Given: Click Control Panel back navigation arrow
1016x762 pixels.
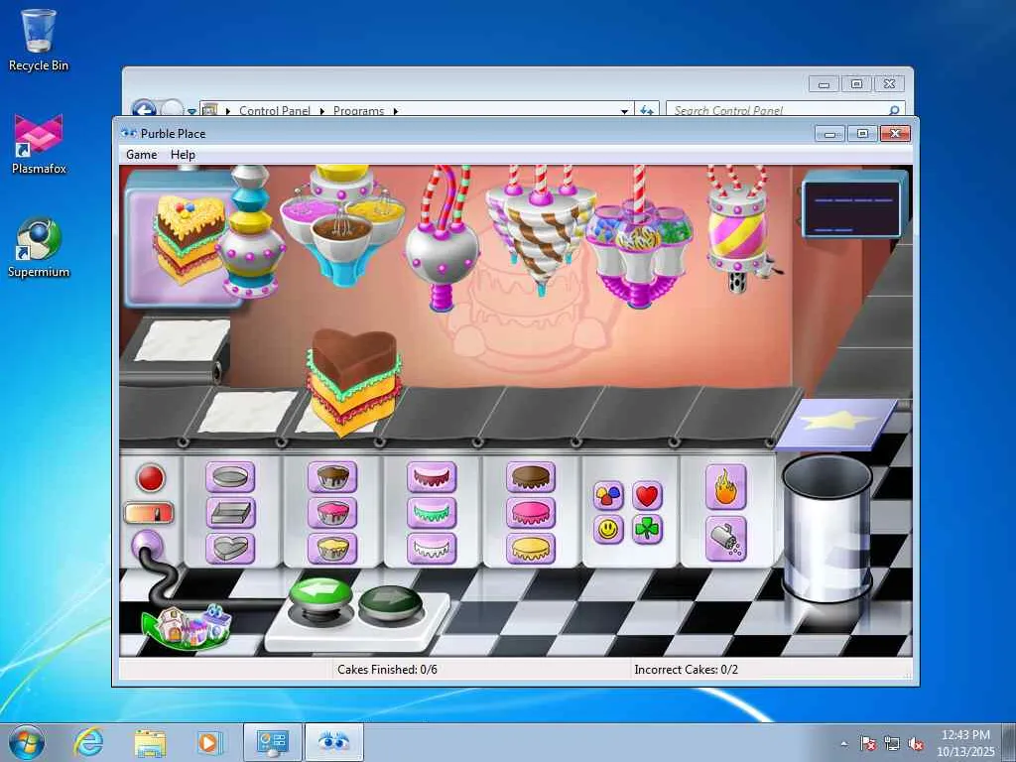Looking at the screenshot, I should [x=144, y=109].
